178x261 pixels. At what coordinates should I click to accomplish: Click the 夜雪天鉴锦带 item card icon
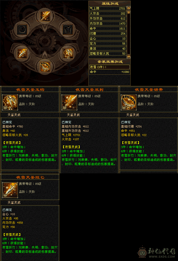point(129,102)
